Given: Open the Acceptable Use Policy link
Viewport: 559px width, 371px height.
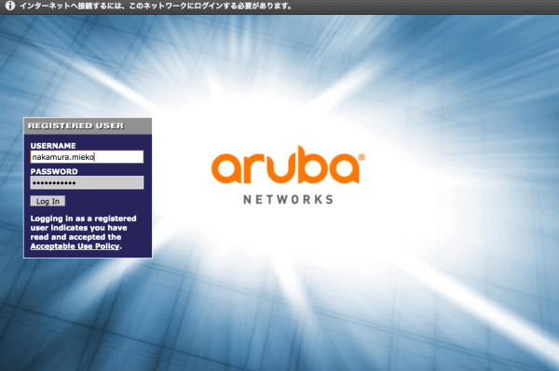Looking at the screenshot, I should (75, 246).
